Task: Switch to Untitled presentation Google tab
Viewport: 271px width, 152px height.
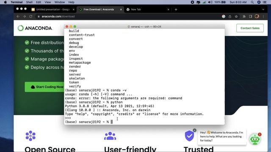Action: click(x=53, y=9)
